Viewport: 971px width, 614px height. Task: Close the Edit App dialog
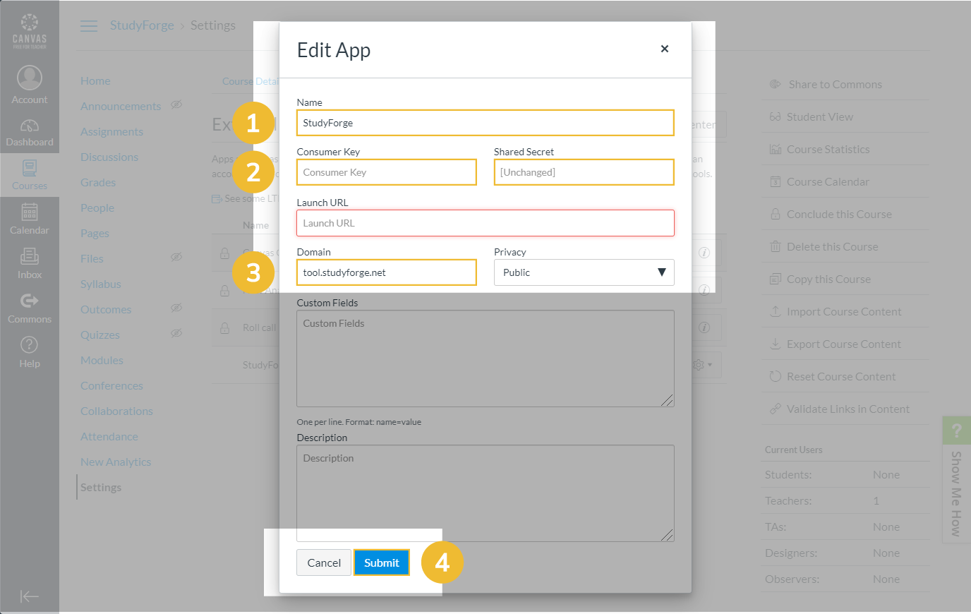[664, 49]
